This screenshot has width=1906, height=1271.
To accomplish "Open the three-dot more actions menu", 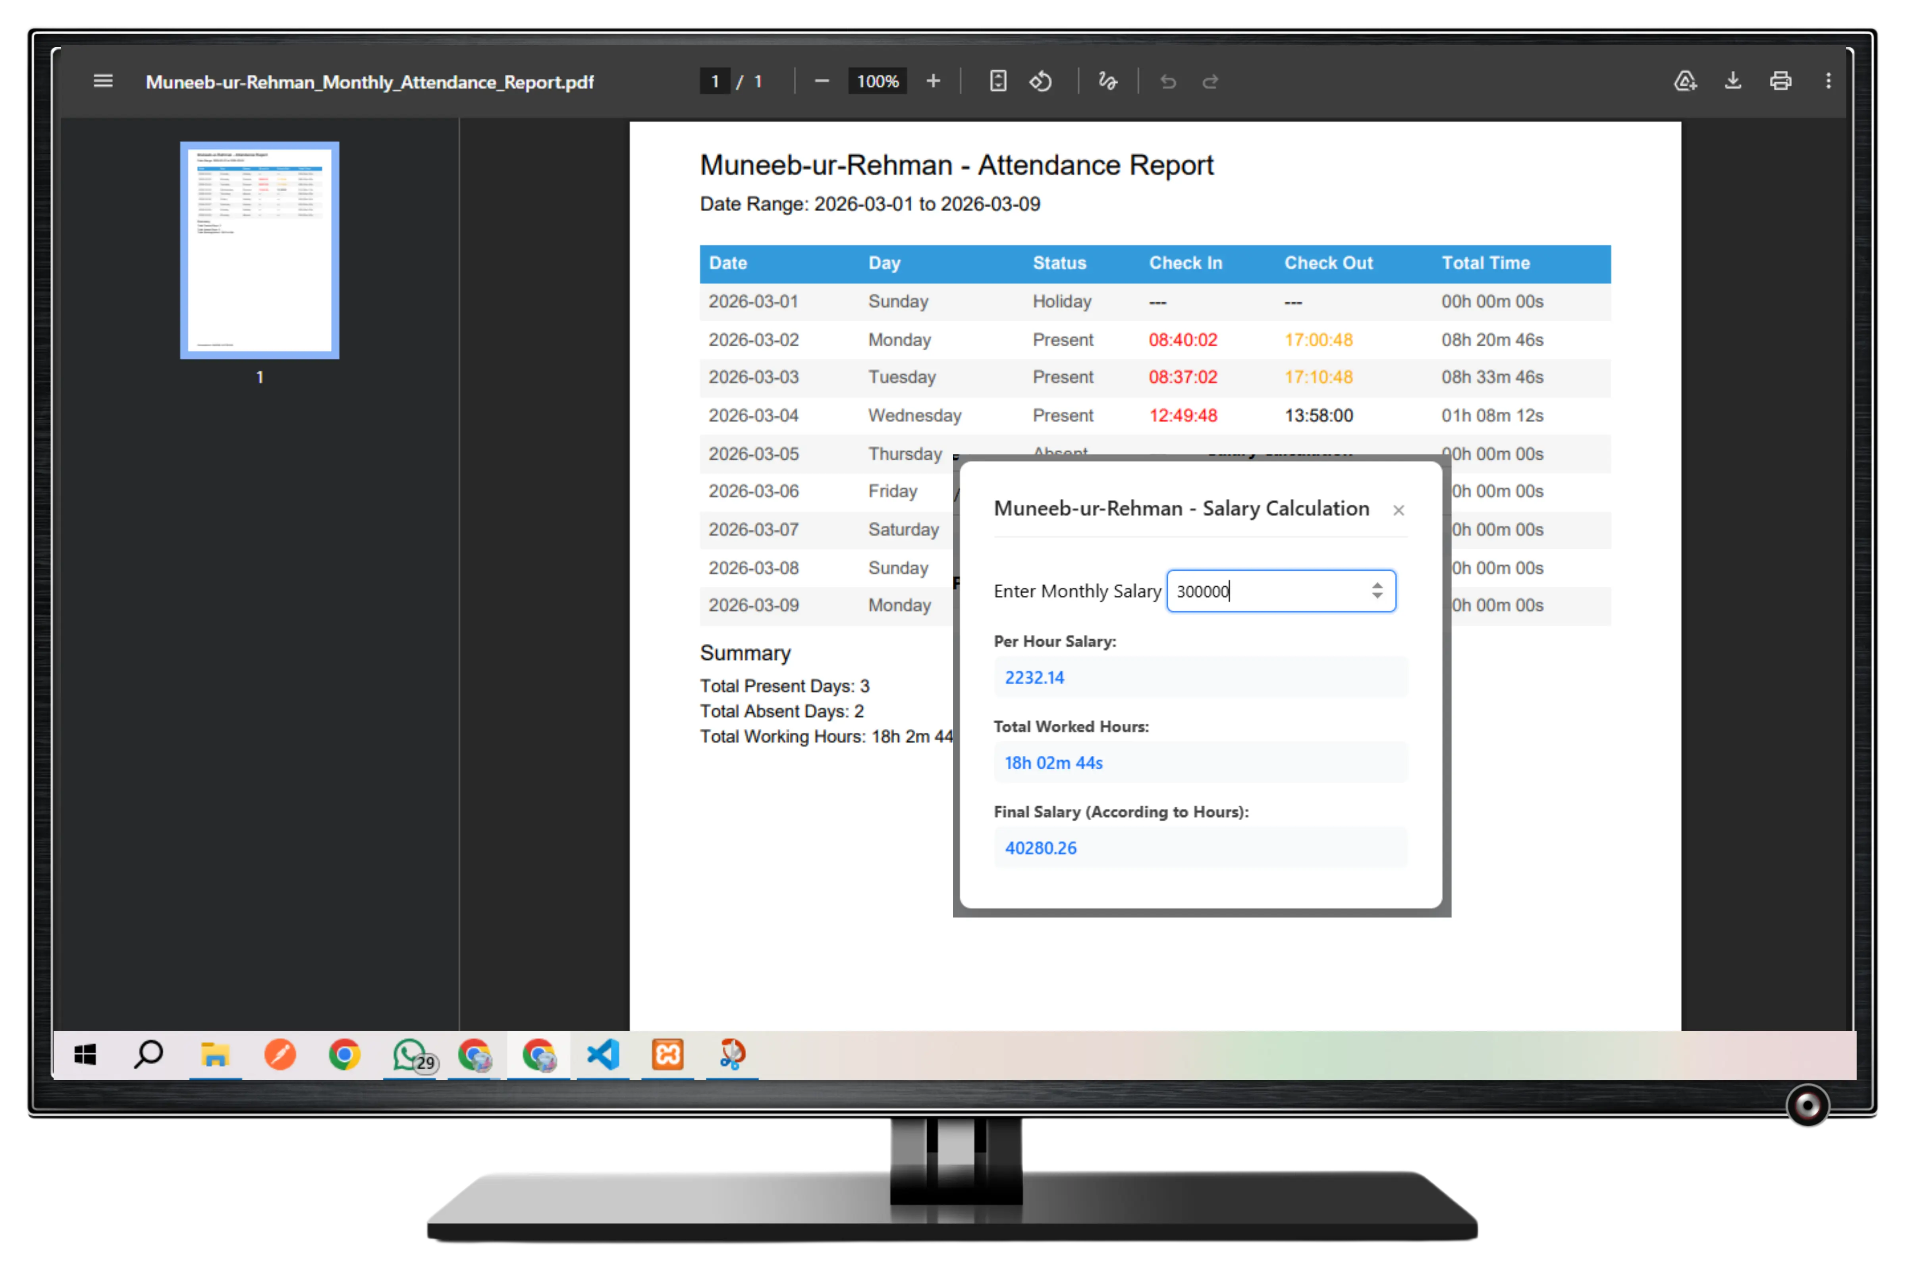I will (x=1828, y=81).
